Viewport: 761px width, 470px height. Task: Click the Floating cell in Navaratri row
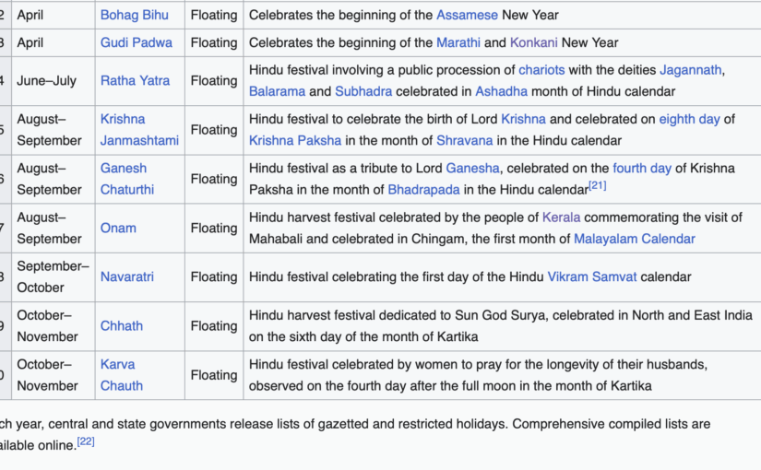coord(214,277)
